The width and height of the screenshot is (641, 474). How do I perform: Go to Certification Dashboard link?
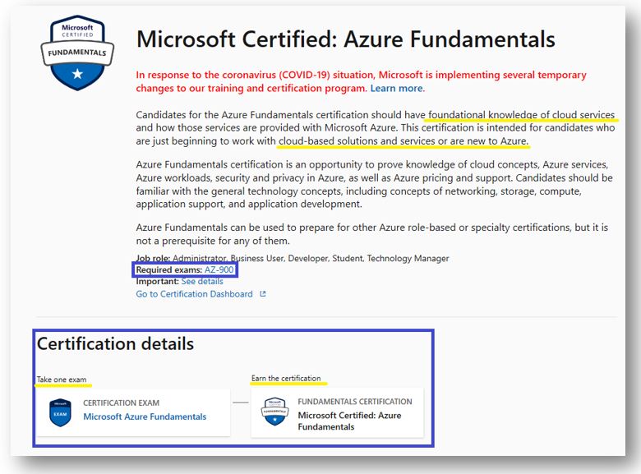pyautogui.click(x=194, y=294)
